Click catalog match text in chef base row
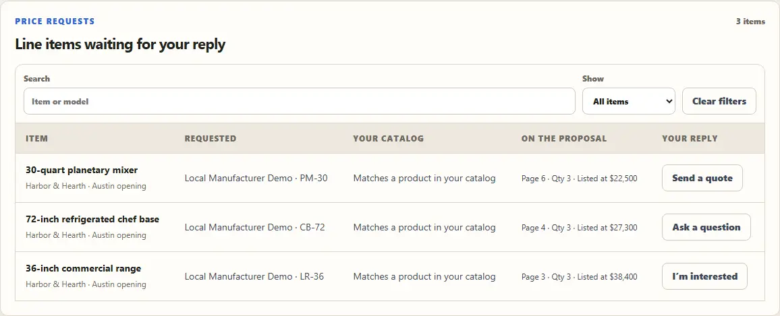This screenshot has width=780, height=316. (x=424, y=227)
